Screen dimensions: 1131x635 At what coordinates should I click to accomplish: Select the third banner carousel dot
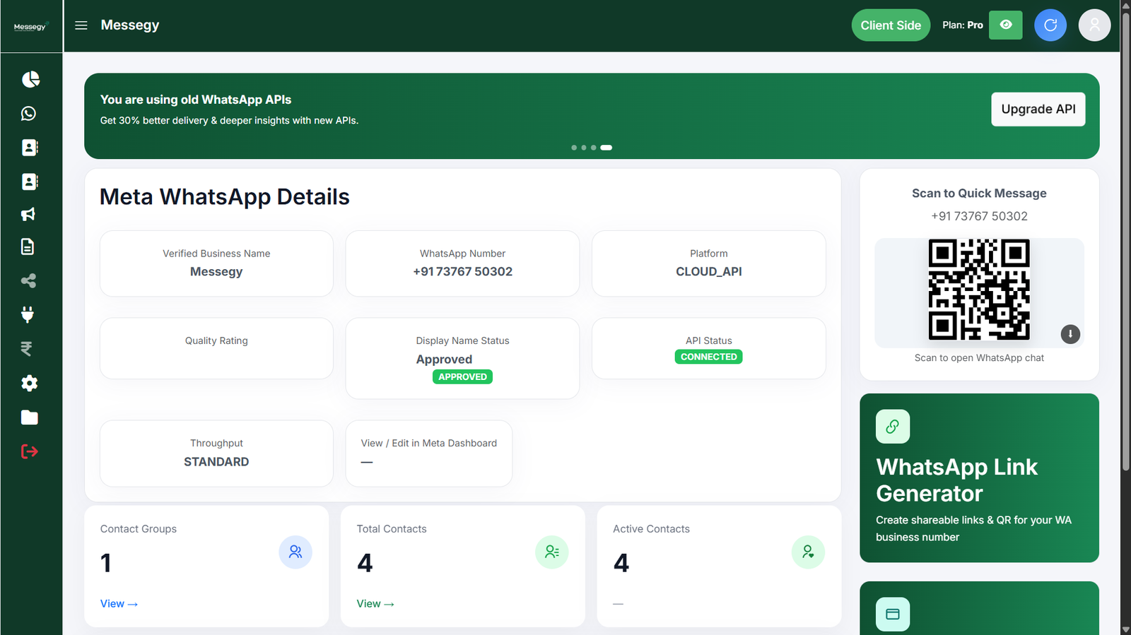(594, 148)
